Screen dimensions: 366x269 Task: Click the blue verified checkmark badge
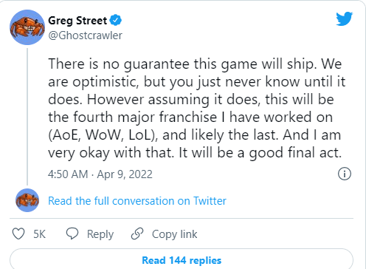[x=116, y=20]
